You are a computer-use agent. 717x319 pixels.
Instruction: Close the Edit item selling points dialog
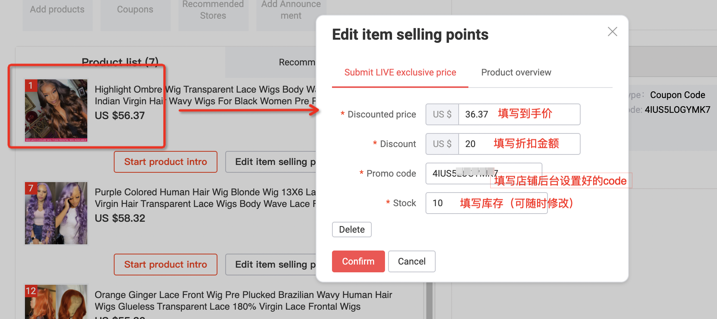click(x=612, y=32)
